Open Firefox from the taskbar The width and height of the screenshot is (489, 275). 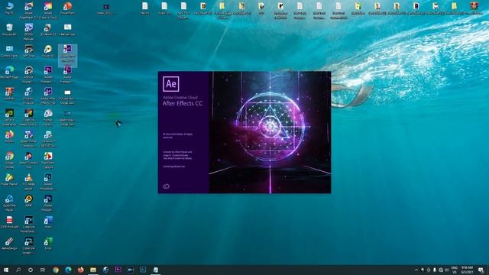point(81,270)
